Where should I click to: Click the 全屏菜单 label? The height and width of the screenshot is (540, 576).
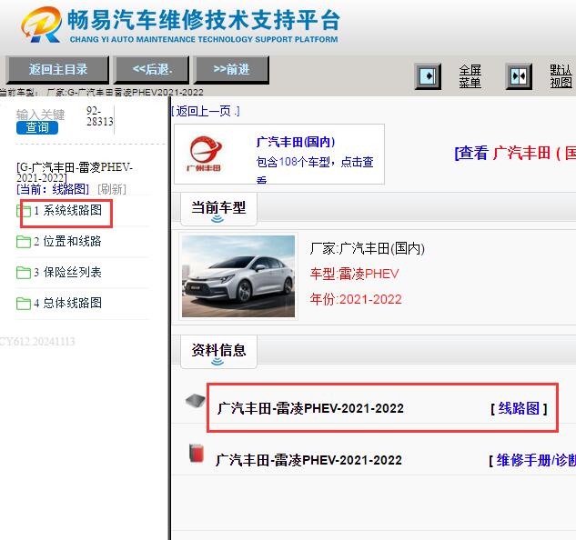(x=470, y=76)
